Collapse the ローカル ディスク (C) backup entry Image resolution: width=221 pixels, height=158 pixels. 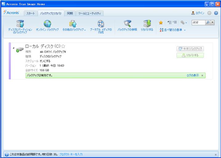coord(14,48)
